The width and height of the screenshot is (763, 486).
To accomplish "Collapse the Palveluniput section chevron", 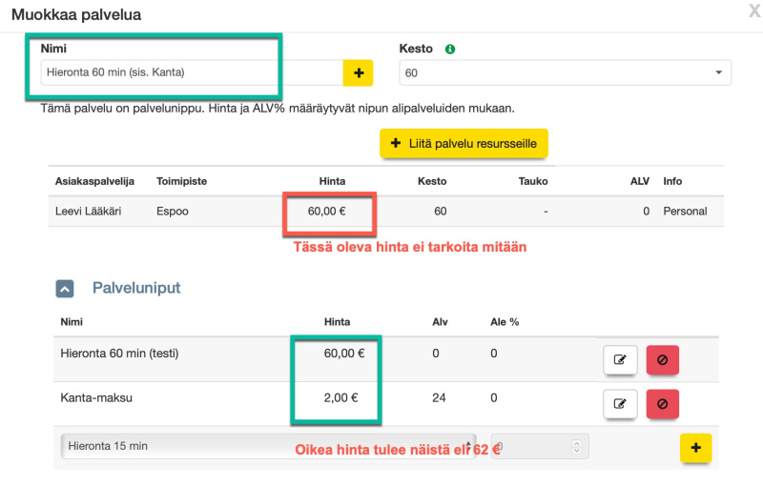I will (x=65, y=288).
